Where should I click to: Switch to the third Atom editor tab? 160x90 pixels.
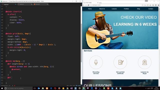[41, 4]
